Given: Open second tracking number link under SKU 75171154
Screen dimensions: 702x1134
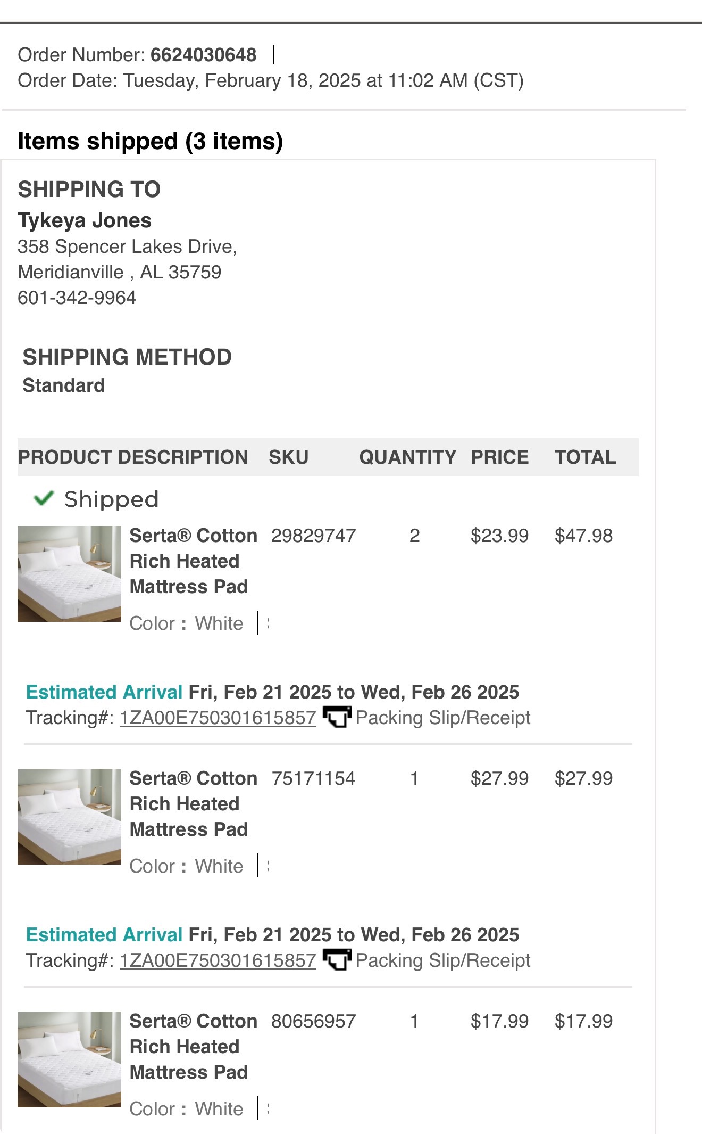Looking at the screenshot, I should pyautogui.click(x=218, y=960).
